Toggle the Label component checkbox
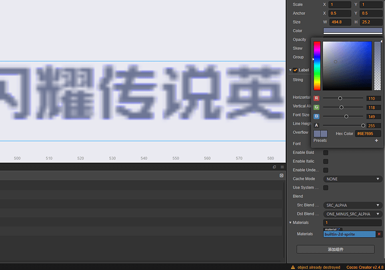This screenshot has width=385, height=270. [x=295, y=70]
